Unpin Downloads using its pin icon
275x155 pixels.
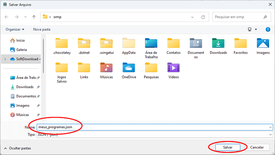click(38, 87)
